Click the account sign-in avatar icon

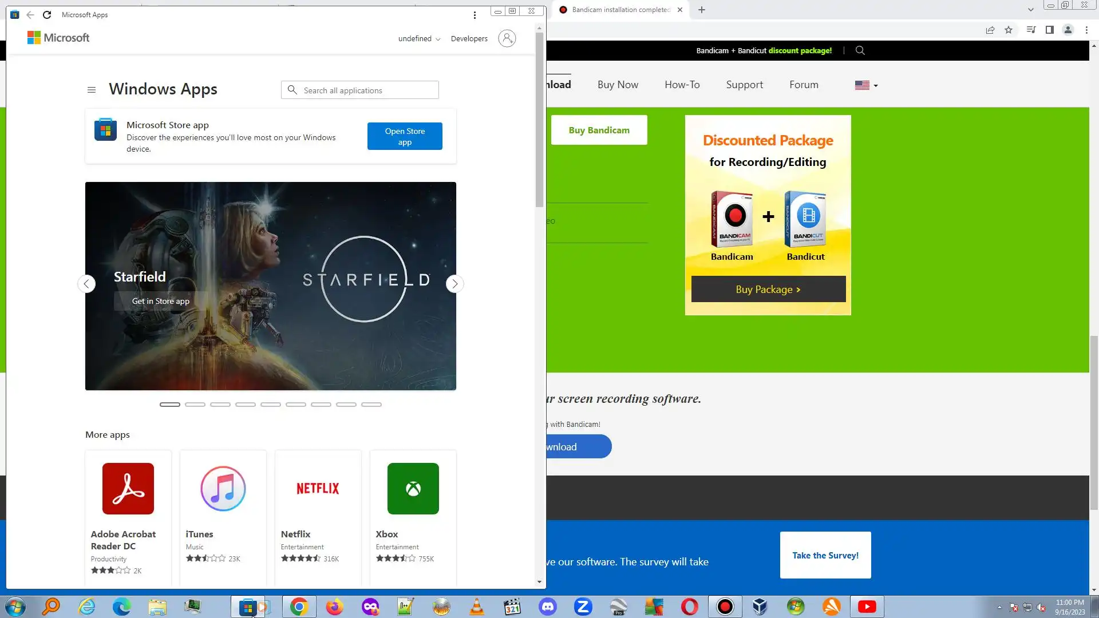[507, 38]
